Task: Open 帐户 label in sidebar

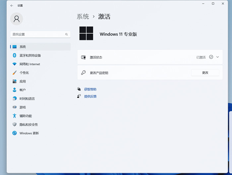Action: pos(23,90)
